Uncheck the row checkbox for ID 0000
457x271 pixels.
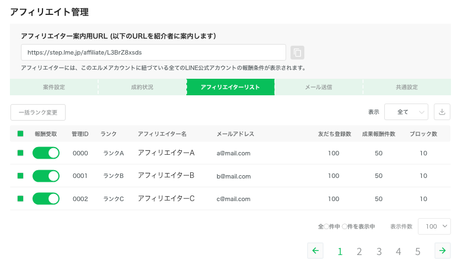[20, 153]
